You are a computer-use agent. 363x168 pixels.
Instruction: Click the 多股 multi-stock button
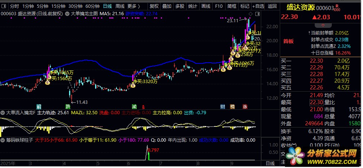coord(180,6)
